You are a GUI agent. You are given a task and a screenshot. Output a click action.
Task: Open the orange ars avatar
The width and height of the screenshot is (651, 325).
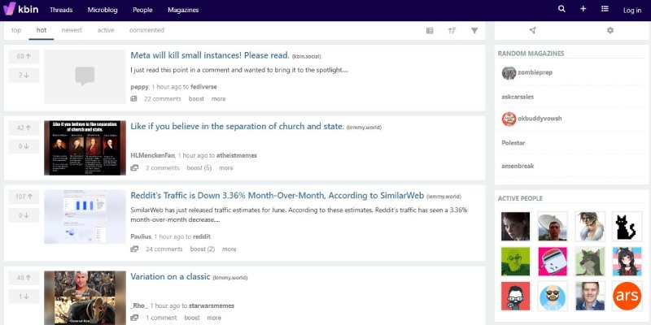tap(627, 296)
